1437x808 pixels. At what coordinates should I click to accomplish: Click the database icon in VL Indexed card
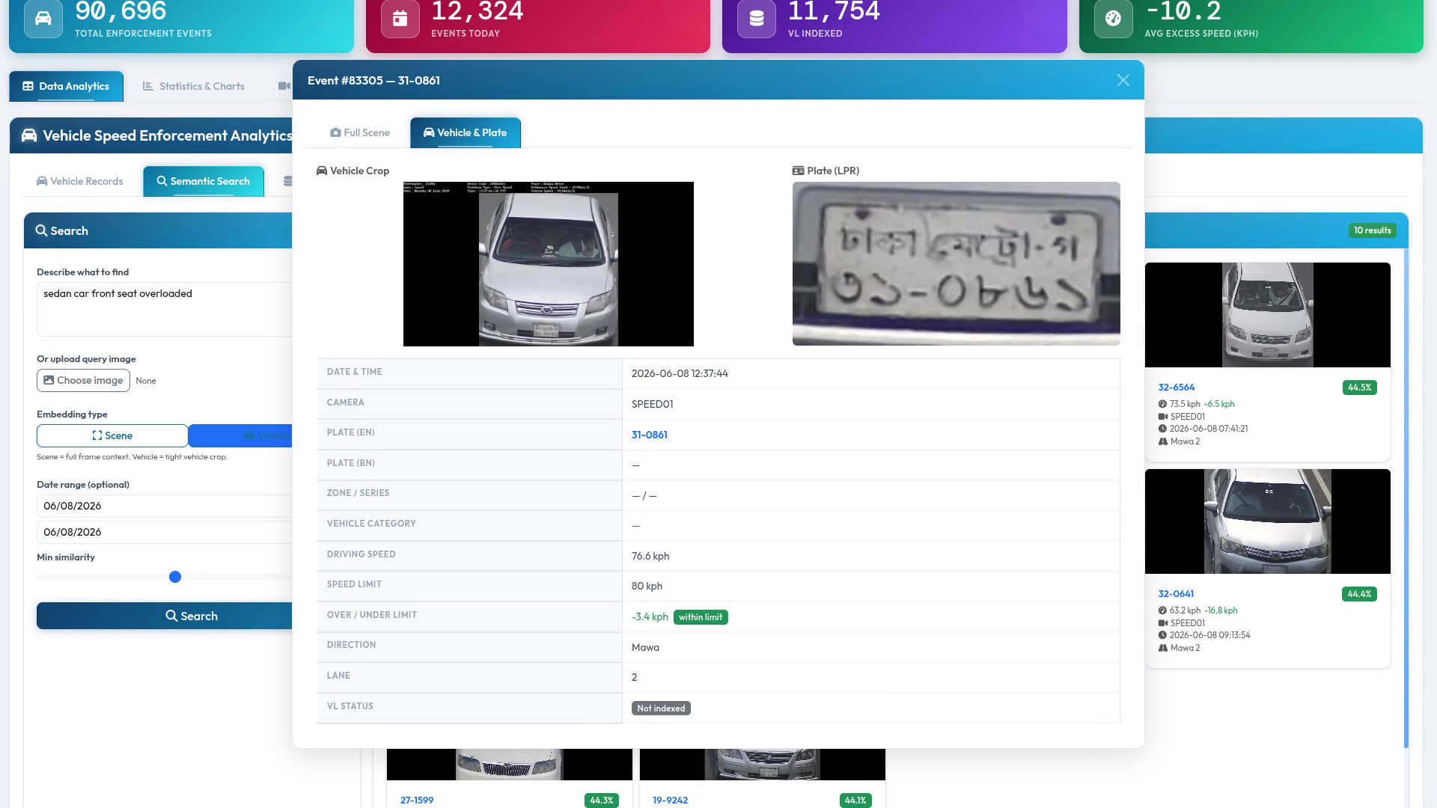pos(757,19)
